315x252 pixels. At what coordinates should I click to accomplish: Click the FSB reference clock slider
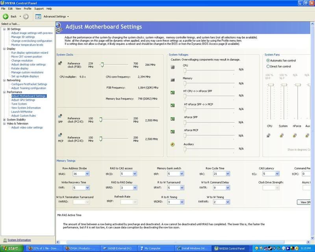[x=102, y=64]
